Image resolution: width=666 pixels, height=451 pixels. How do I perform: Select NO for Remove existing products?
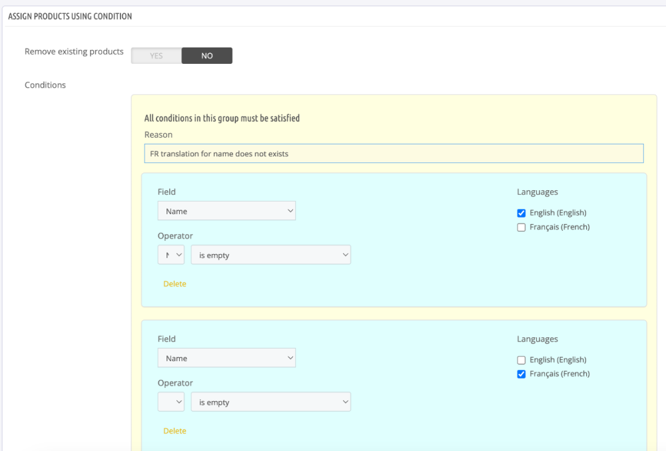tap(206, 56)
